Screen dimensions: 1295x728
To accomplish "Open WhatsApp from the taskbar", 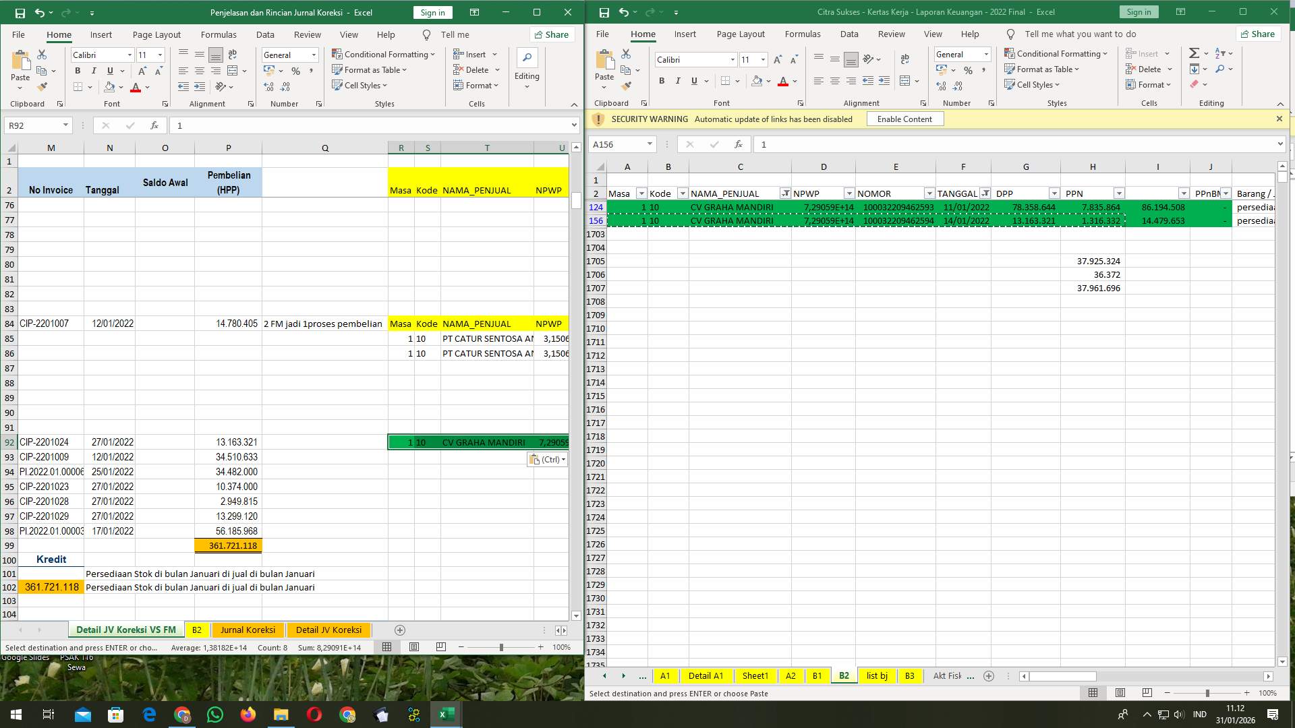I will point(215,714).
